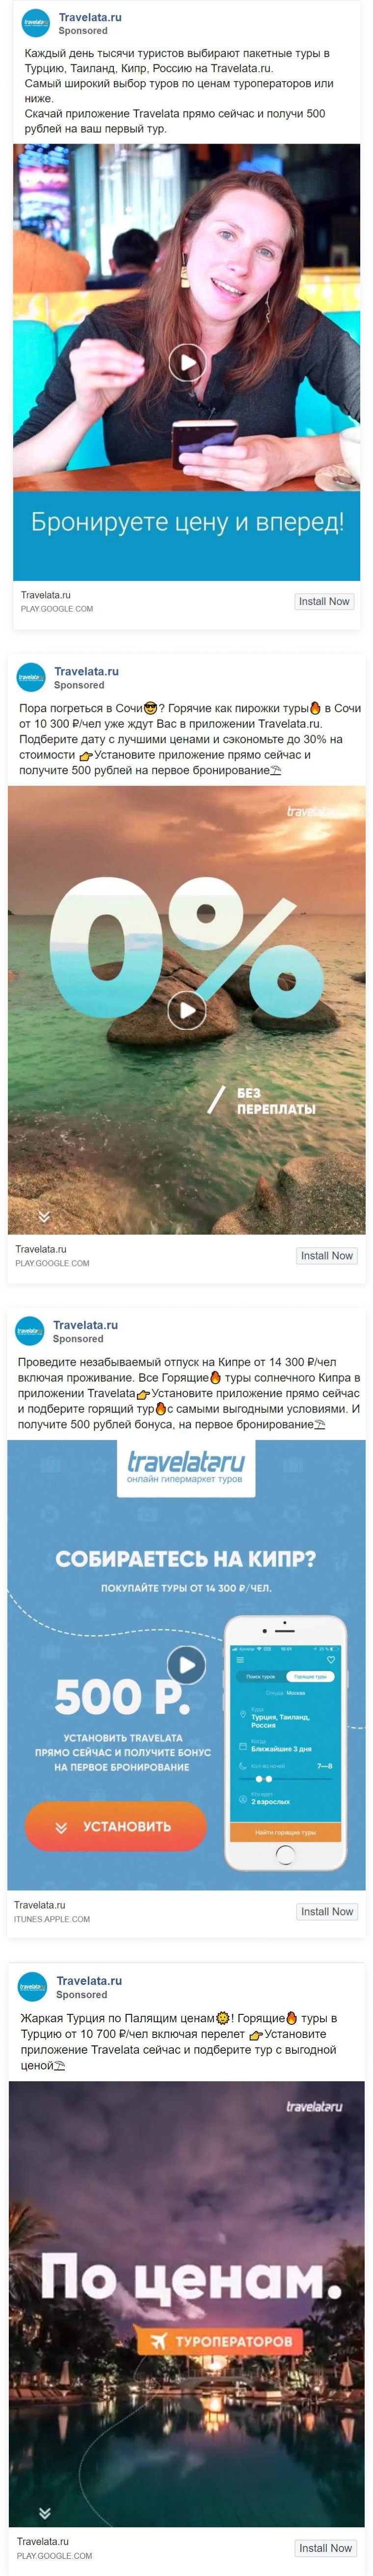Open the Travelata.ru profile avatar in first ad

coord(36,23)
